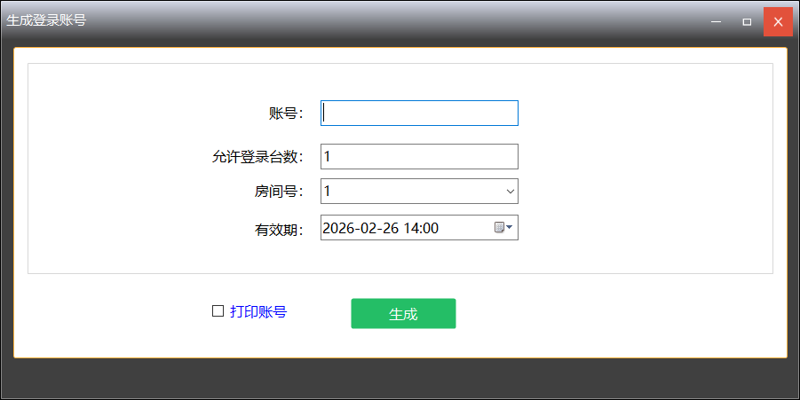The height and width of the screenshot is (400, 800).
Task: Click the 账号: field label
Action: click(x=286, y=114)
